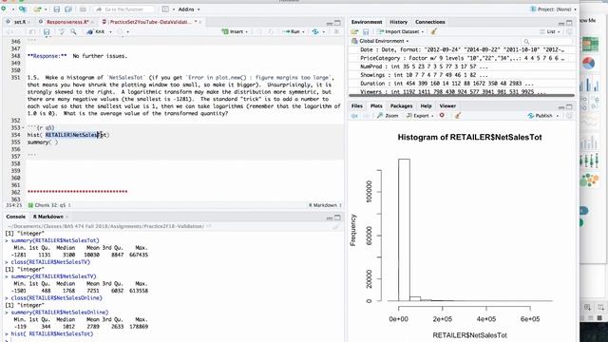Expand the Run options dropdown arrow
Viewport: 608px width, 342px height.
click(x=303, y=31)
